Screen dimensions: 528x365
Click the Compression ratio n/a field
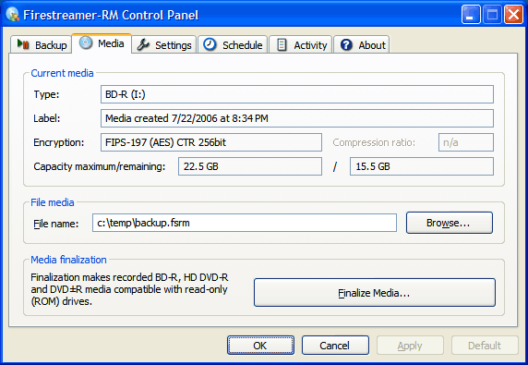click(x=466, y=142)
